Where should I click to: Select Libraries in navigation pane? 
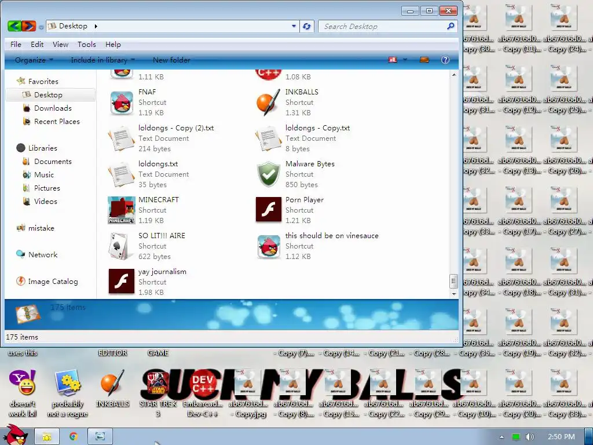(x=36, y=148)
